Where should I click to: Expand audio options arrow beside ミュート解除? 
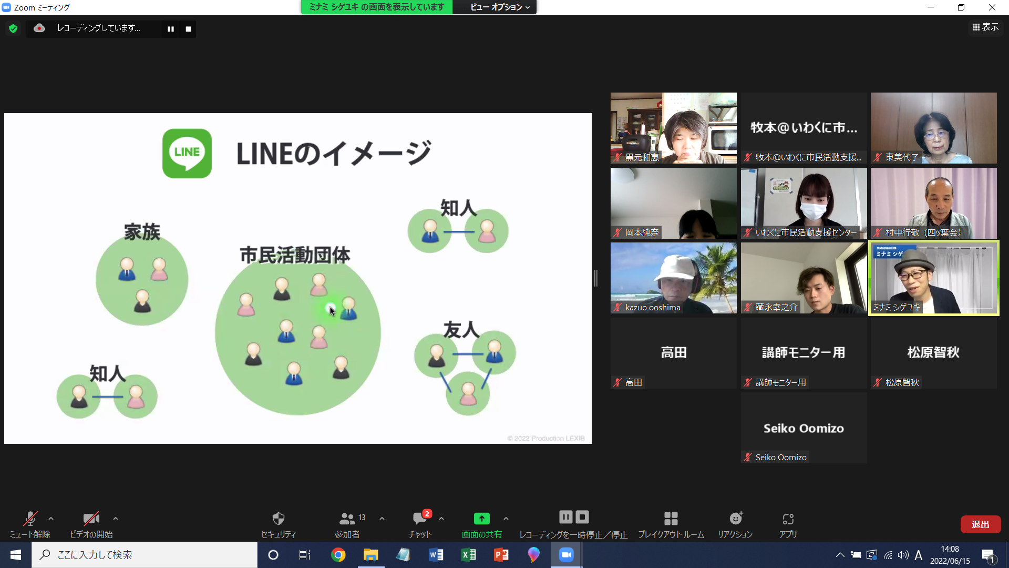51,519
